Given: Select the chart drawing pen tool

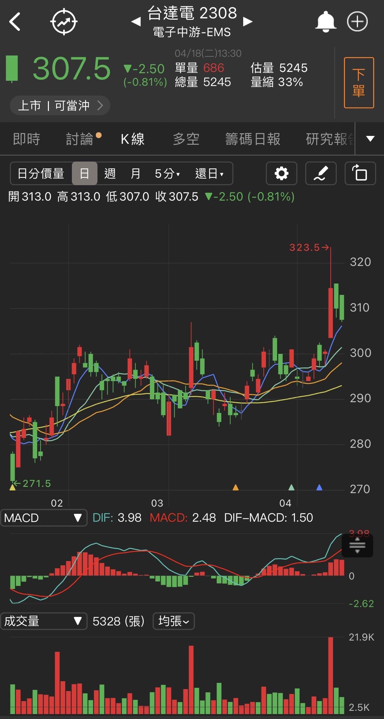Looking at the screenshot, I should 321,173.
